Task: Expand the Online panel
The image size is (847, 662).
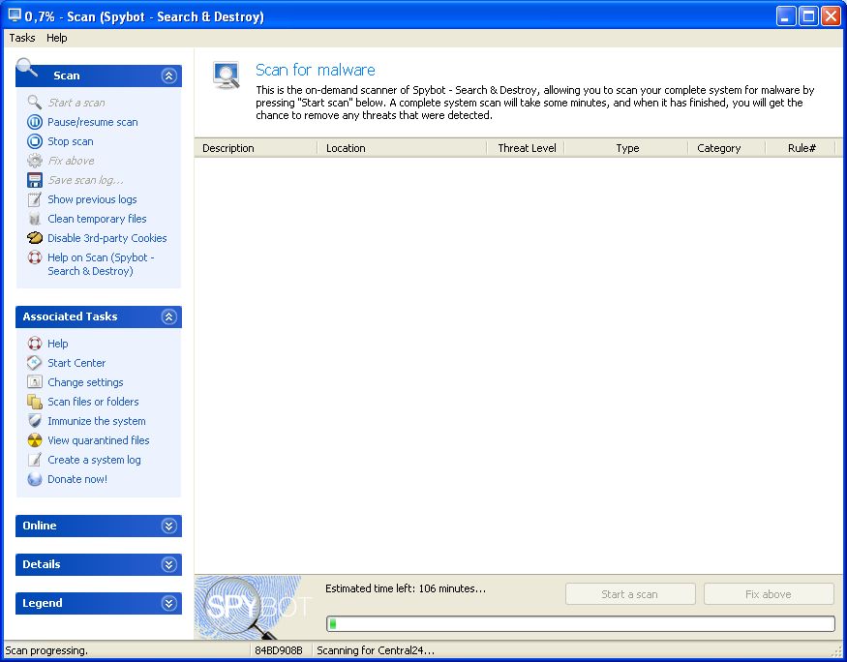Action: click(169, 526)
